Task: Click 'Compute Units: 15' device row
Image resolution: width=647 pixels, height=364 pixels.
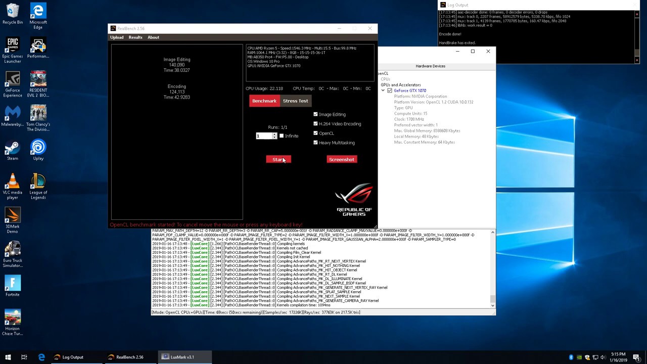Action: 410,113
